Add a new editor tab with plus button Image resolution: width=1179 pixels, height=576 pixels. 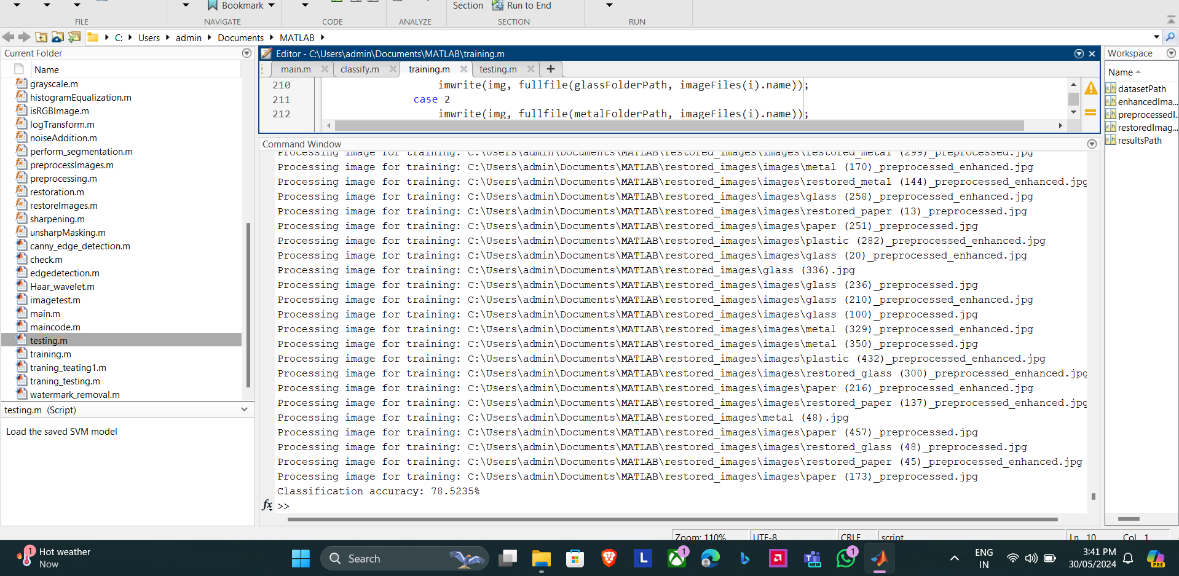point(551,69)
